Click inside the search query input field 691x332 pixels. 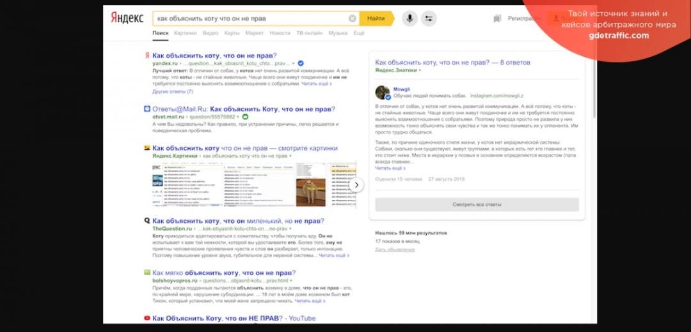point(250,19)
